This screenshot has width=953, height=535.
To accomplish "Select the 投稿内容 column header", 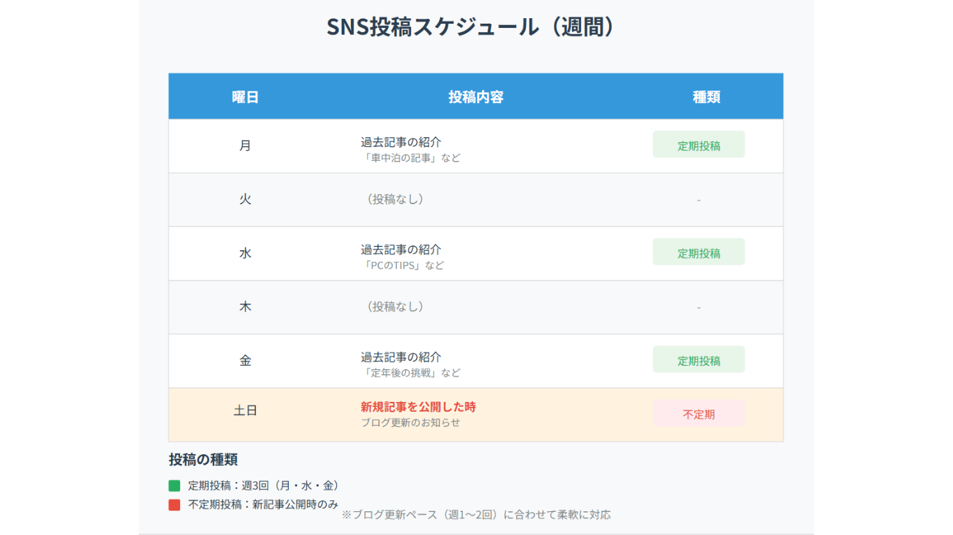I will 476,97.
